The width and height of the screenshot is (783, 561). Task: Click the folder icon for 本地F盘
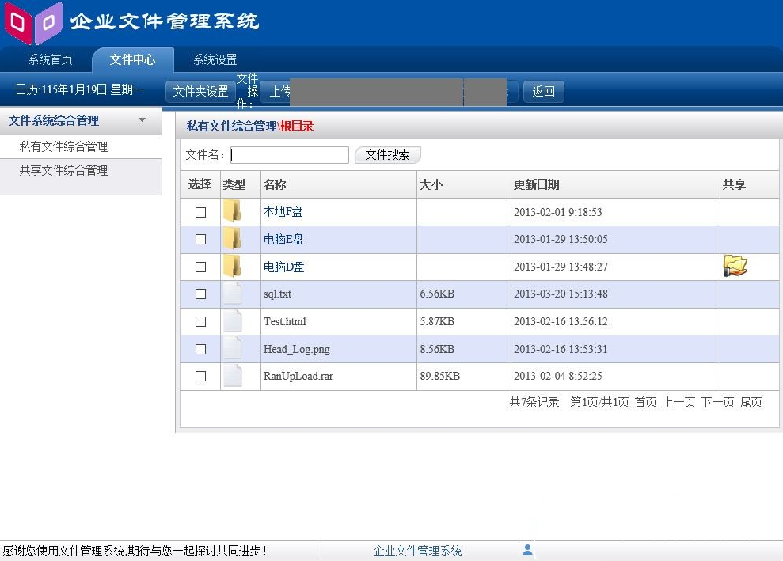click(x=232, y=211)
